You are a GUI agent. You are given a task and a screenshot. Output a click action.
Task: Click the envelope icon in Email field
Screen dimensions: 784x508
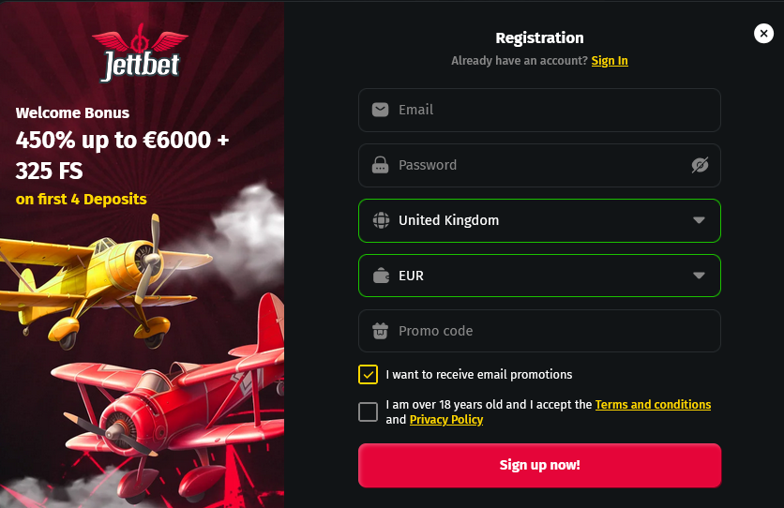(380, 110)
